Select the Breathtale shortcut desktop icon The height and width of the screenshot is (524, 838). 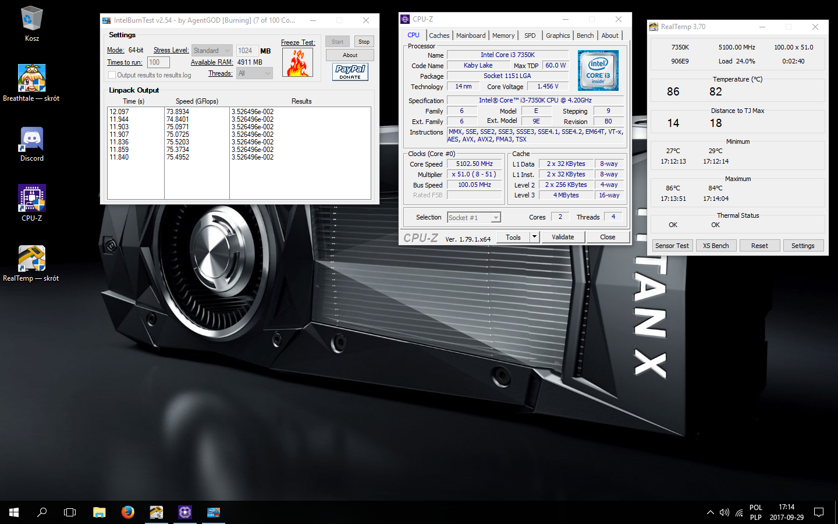[31, 83]
